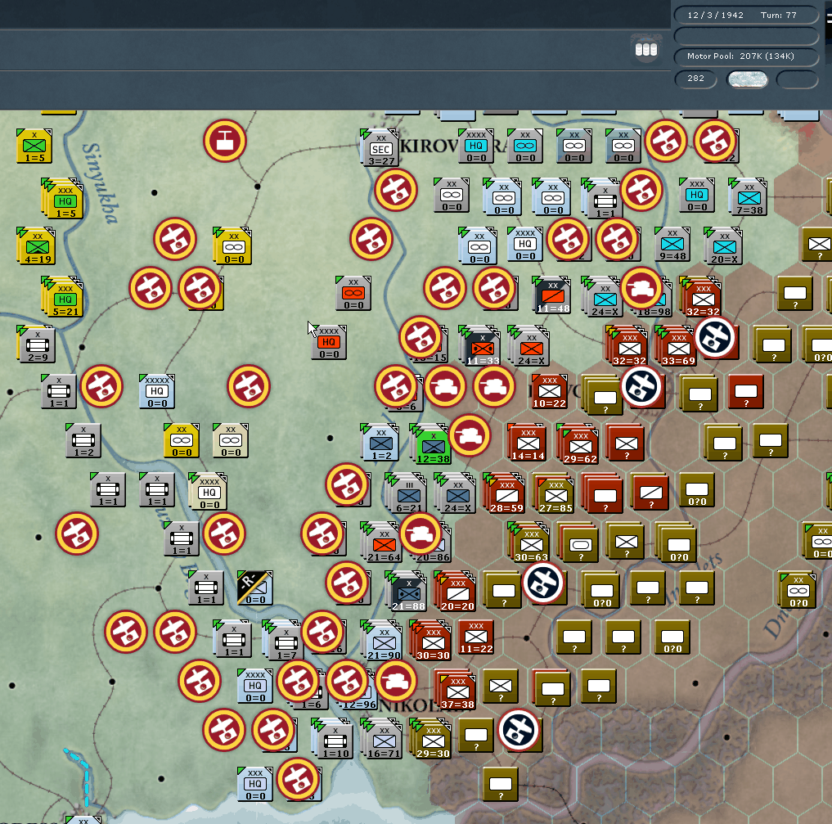Select the 21=64 orange division counter
Screen dimensions: 832x824
(381, 542)
